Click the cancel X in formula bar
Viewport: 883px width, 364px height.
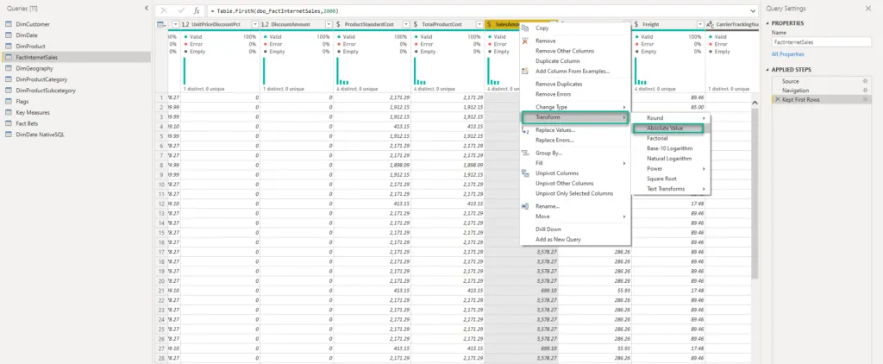(x=166, y=9)
